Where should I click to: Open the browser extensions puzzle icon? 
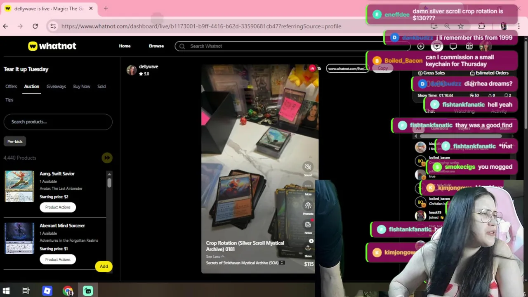click(x=481, y=26)
